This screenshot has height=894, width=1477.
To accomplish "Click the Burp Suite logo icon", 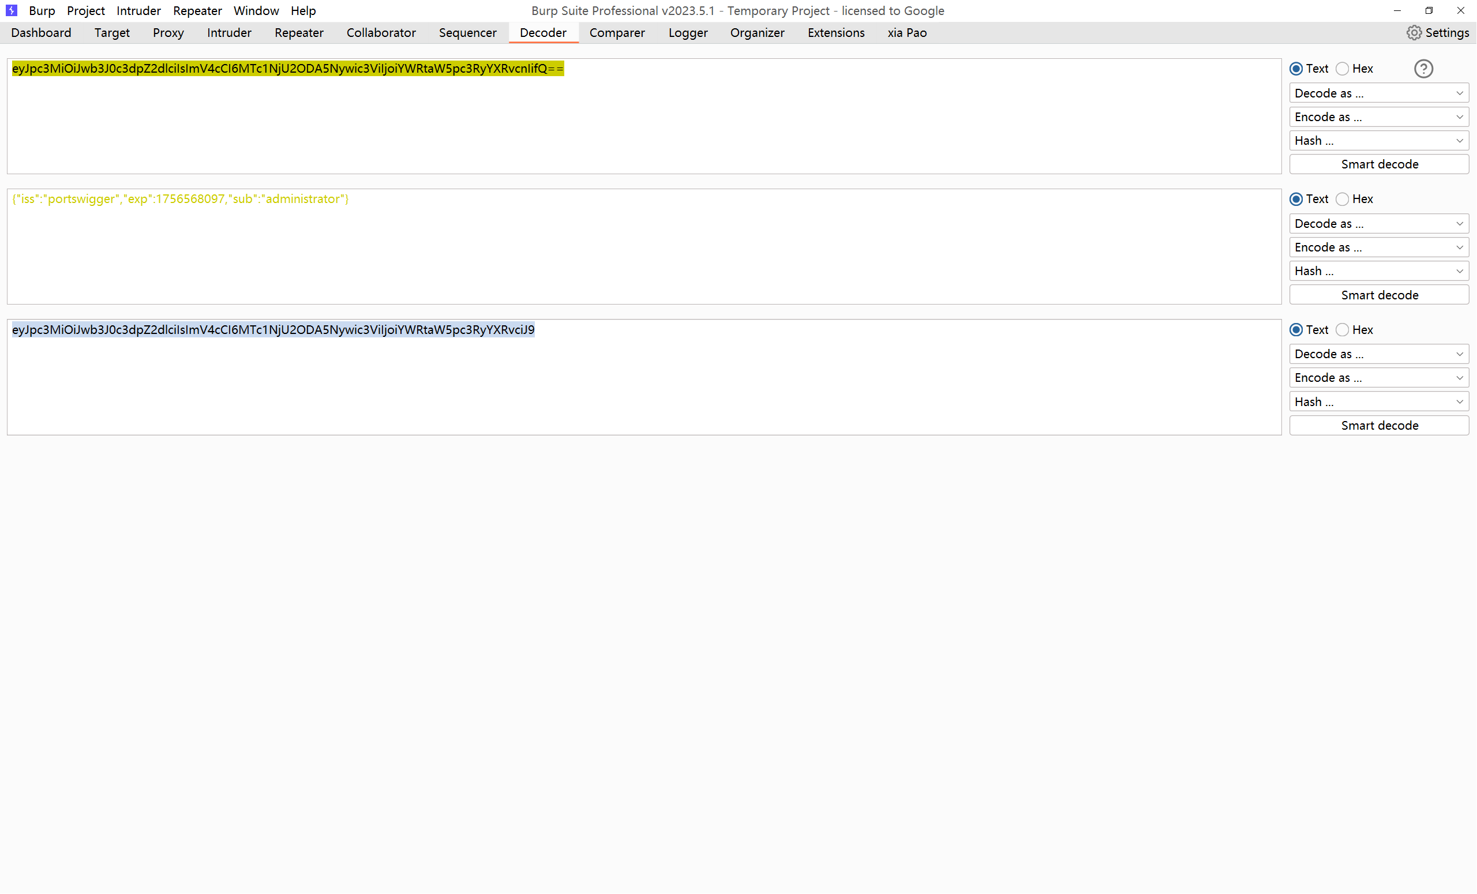I will click(x=12, y=10).
